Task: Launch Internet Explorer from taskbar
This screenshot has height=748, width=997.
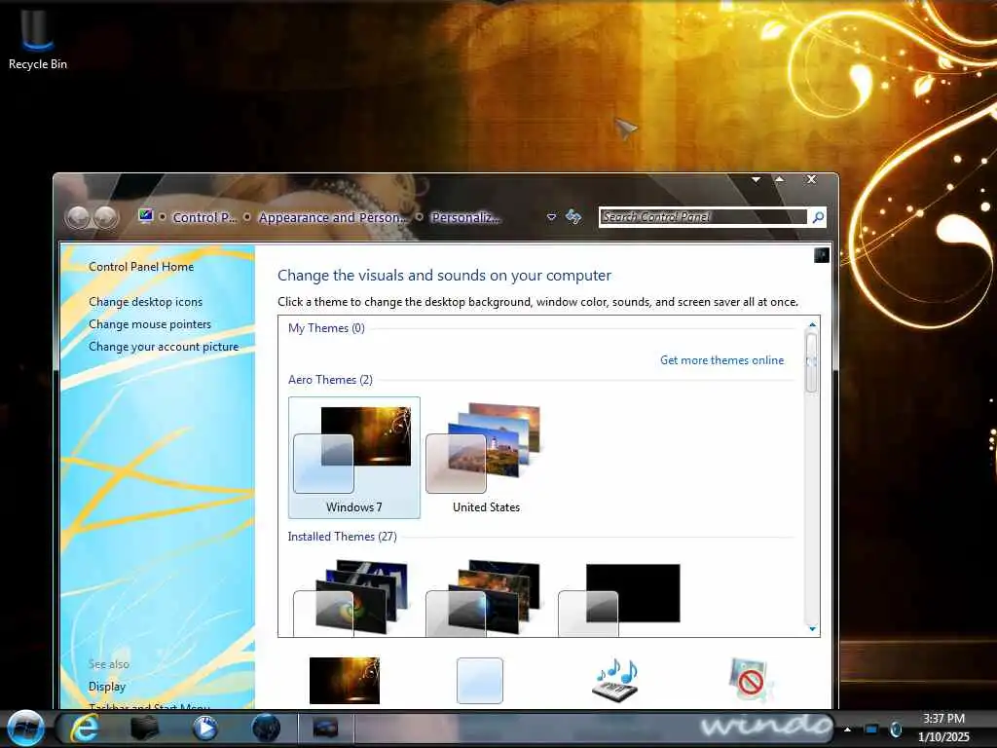Action: [x=84, y=729]
